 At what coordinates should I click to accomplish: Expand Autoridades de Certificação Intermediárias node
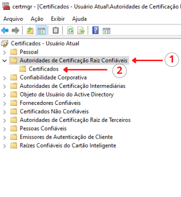pyautogui.click(x=5, y=86)
